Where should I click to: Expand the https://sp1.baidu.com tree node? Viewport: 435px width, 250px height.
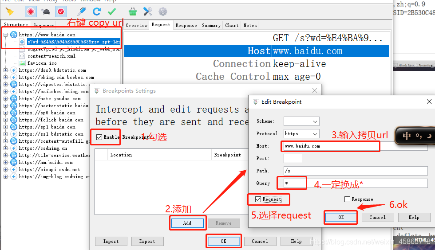tap(5, 127)
